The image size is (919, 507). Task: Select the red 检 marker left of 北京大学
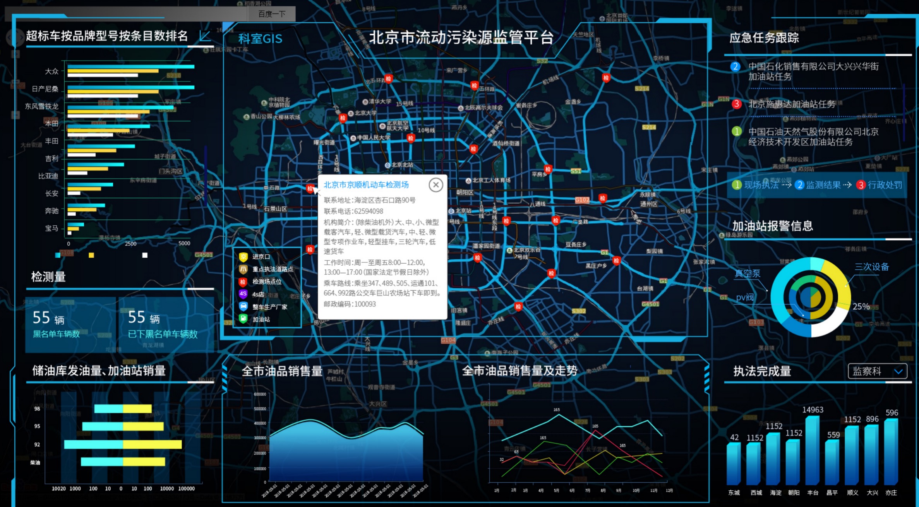click(x=343, y=118)
